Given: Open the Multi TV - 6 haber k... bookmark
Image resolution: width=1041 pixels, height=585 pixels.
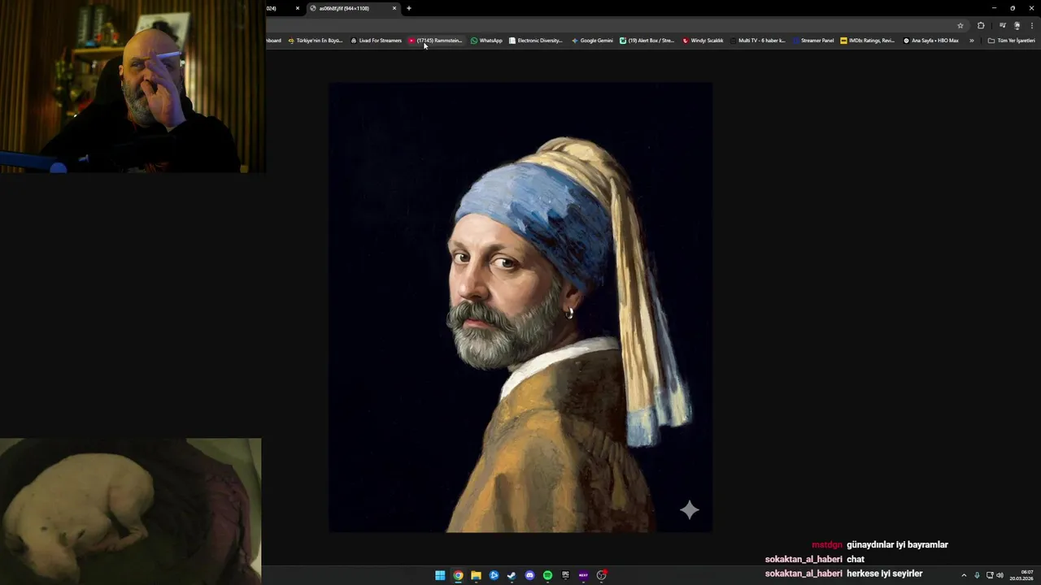Looking at the screenshot, I should (x=757, y=41).
